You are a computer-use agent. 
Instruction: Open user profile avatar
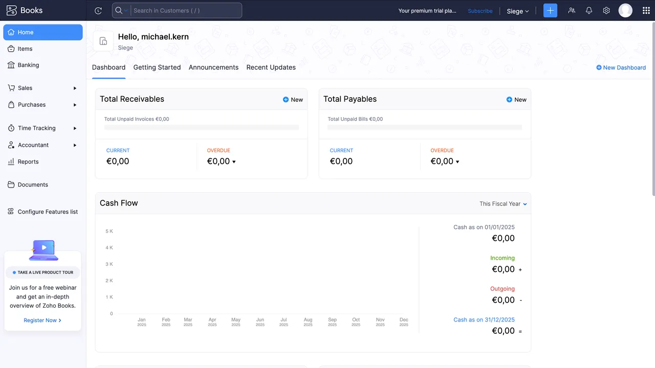(x=625, y=10)
